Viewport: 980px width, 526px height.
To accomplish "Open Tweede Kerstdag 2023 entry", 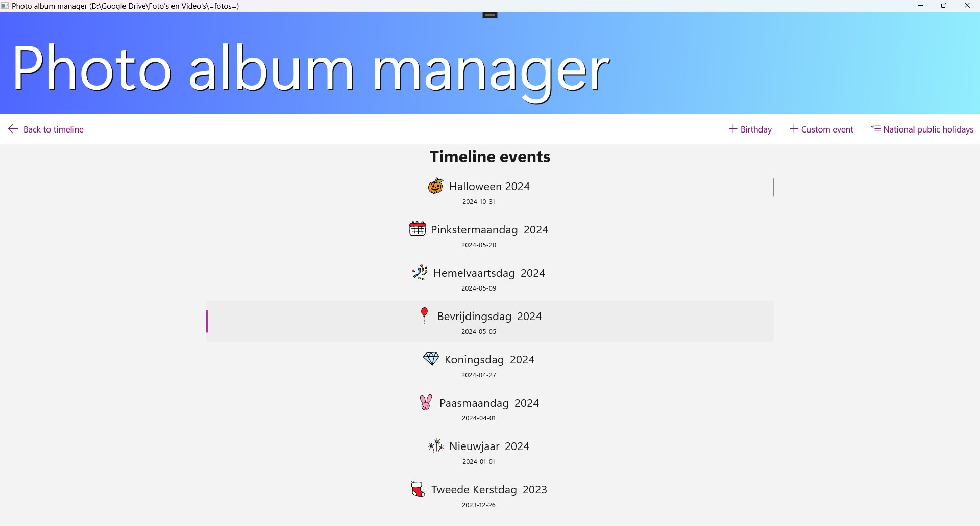I will [x=489, y=495].
